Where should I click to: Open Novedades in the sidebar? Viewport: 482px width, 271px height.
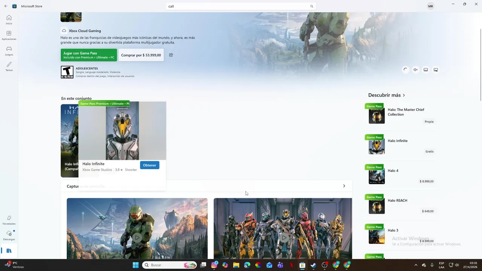pyautogui.click(x=9, y=220)
